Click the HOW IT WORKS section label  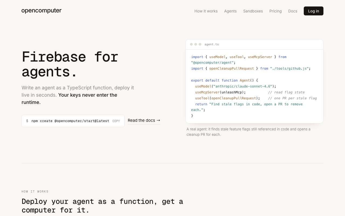35,192
